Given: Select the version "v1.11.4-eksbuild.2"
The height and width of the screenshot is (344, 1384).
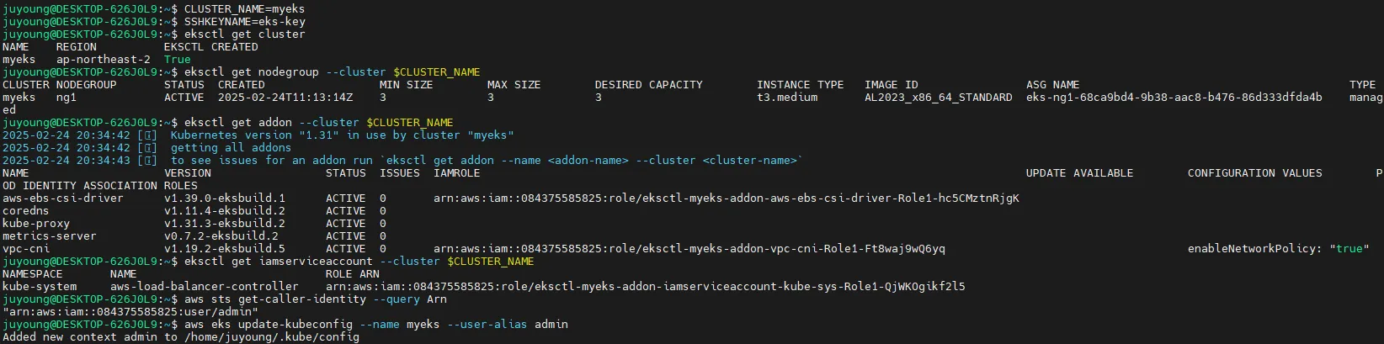Looking at the screenshot, I should (x=225, y=211).
